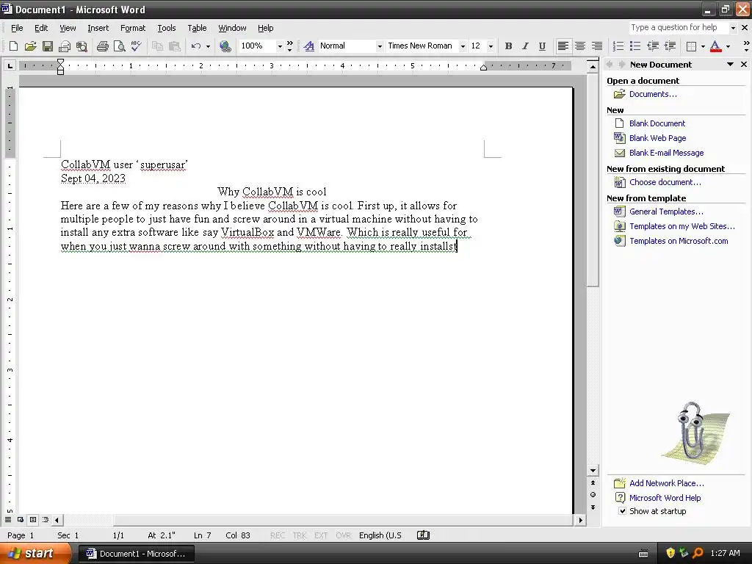Run the Spelling and Grammar check

coord(136,46)
